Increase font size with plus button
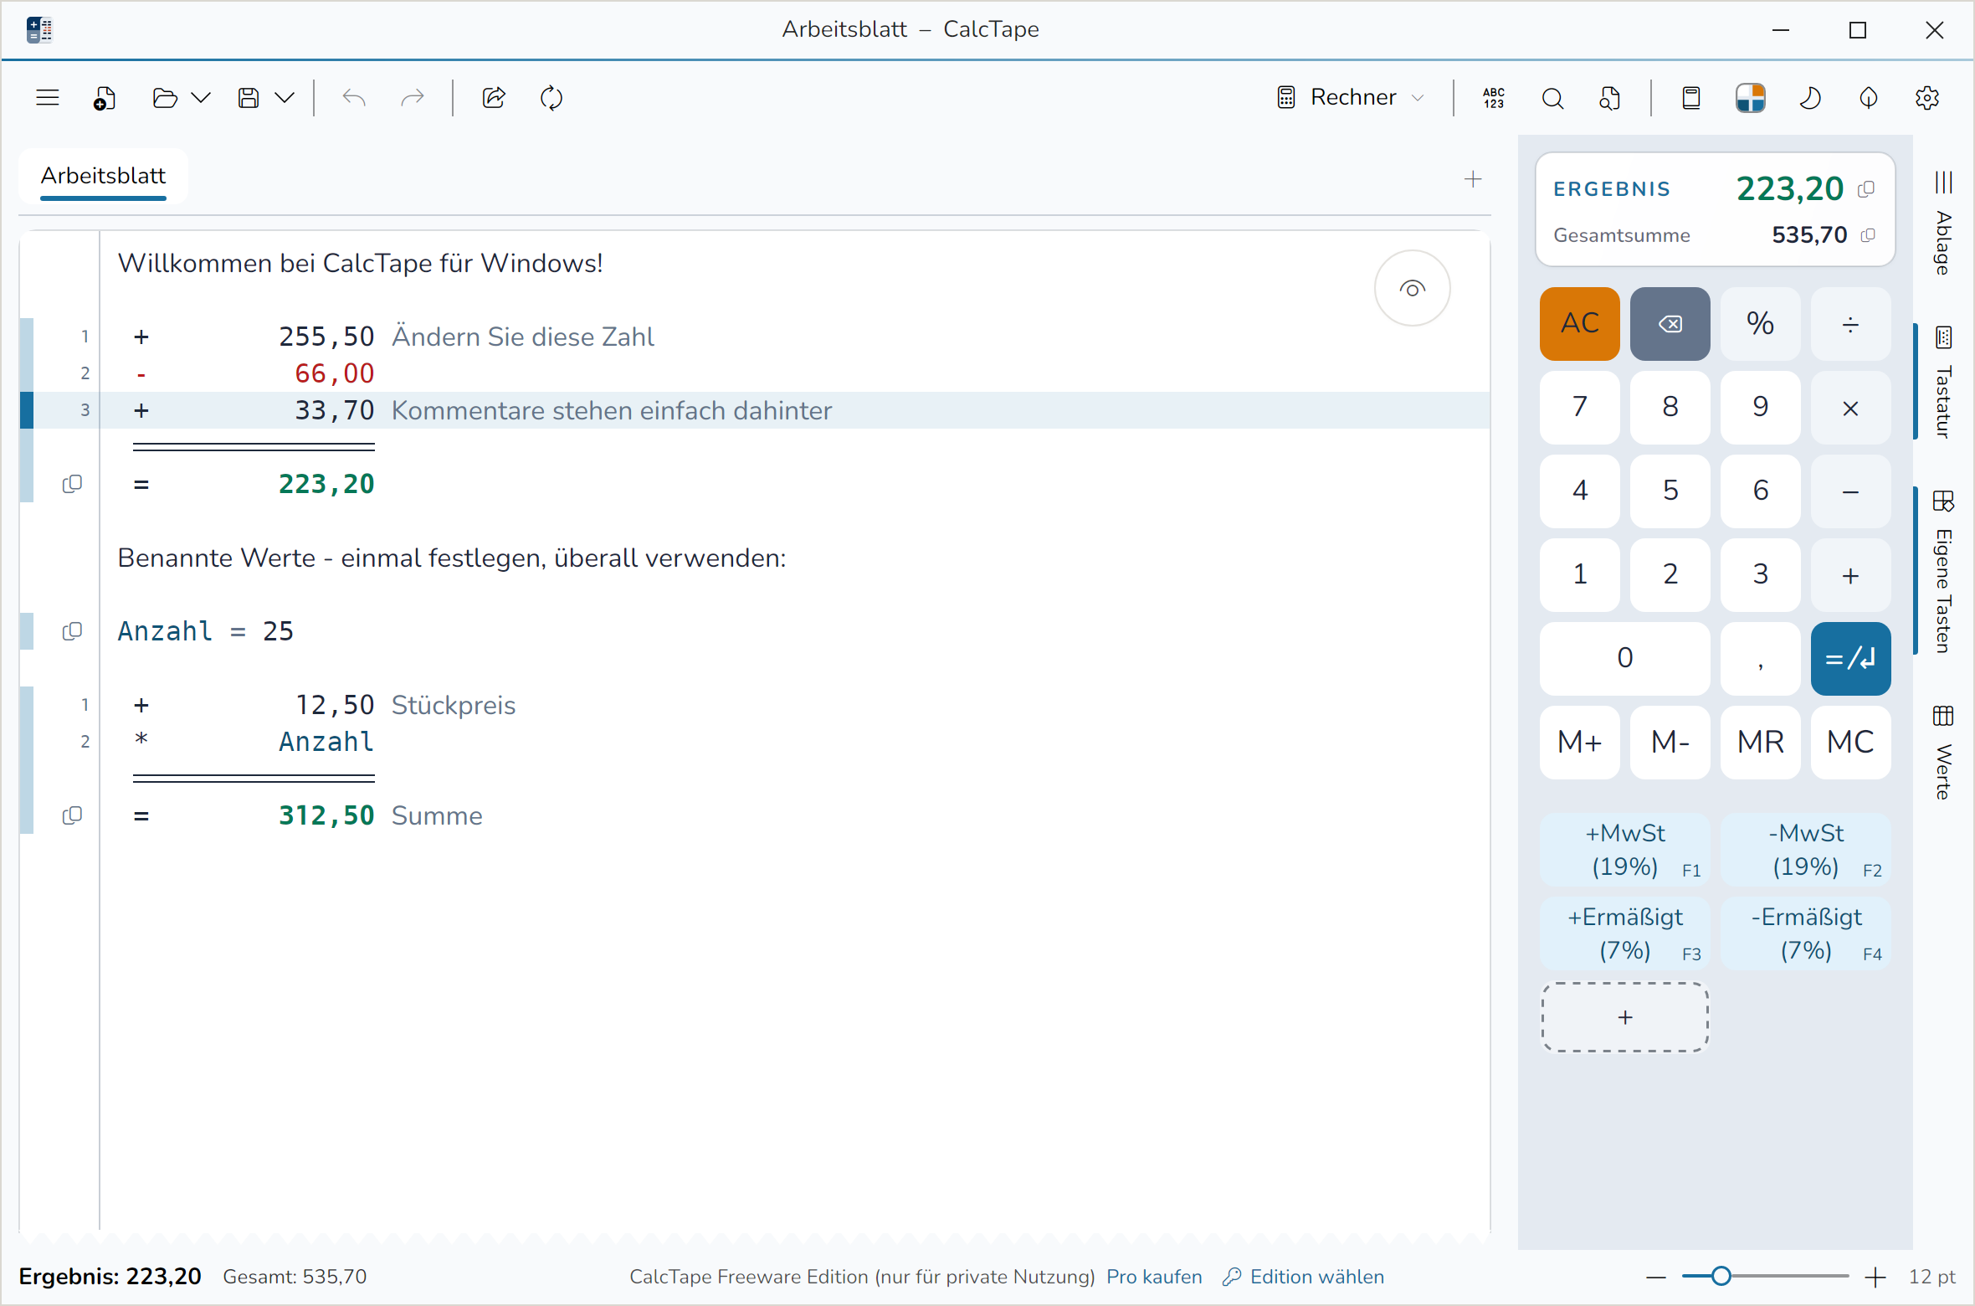The height and width of the screenshot is (1306, 1975). pos(1875,1277)
